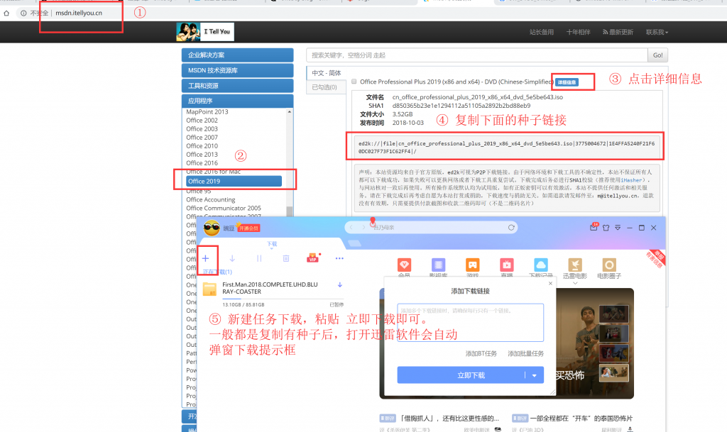The width and height of the screenshot is (727, 432).
Task: Open the 立即下载 dropdown arrow
Action: coord(534,375)
